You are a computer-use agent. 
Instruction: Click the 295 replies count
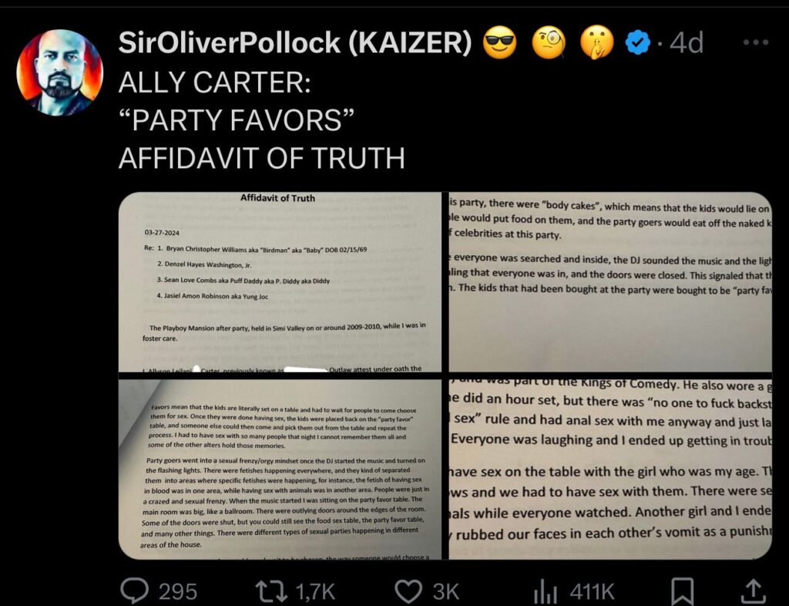coord(178,591)
